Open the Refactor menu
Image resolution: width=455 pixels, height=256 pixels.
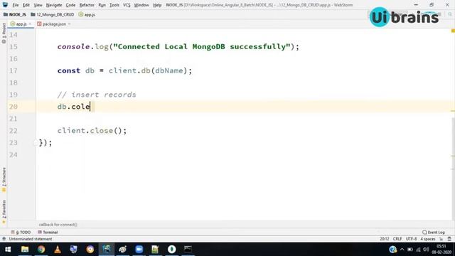coord(87,5)
